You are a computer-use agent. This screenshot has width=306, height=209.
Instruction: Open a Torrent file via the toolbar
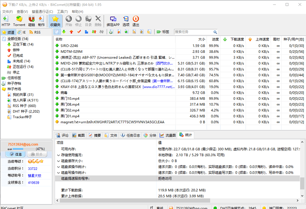[19, 21]
